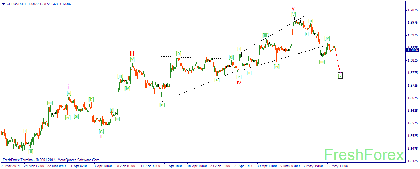Select the red wave iv label
Image resolution: width=420 pixels, height=169 pixels.
[x=239, y=83]
